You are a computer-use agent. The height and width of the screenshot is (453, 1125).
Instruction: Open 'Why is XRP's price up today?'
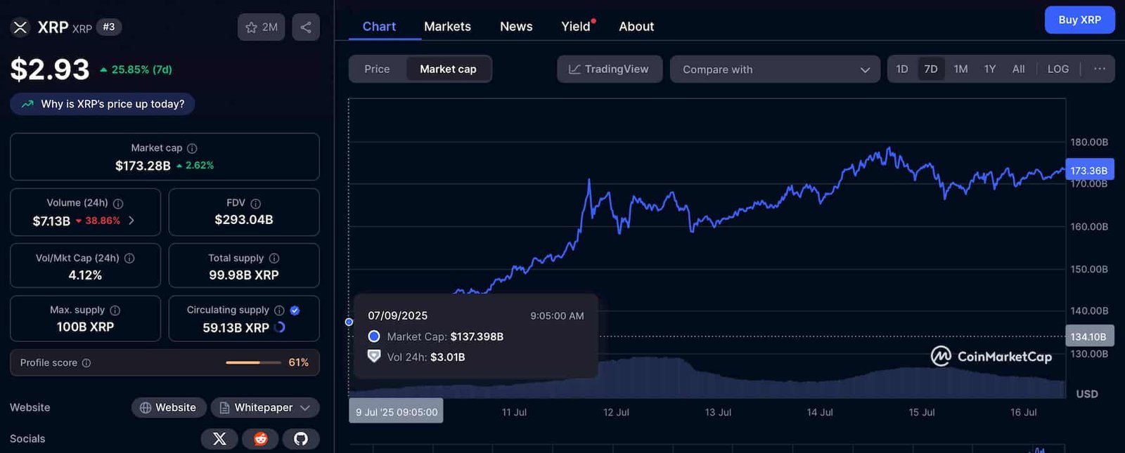pos(102,103)
